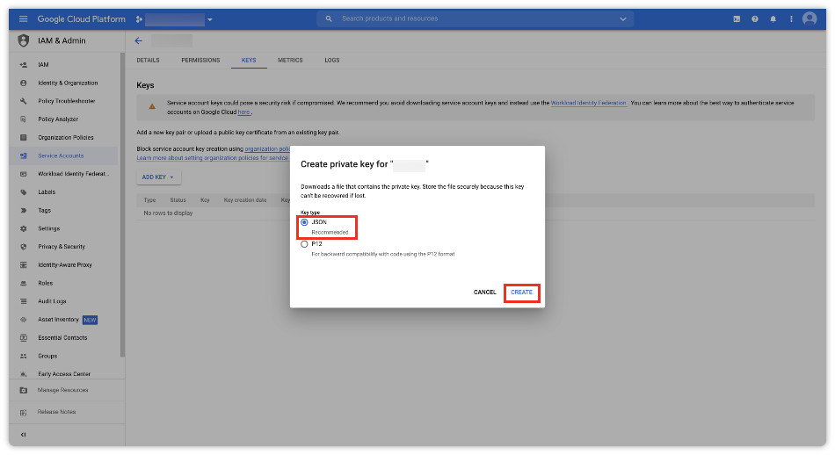This screenshot has width=835, height=455.
Task: Click CANCEL in the dialog
Action: click(x=484, y=292)
